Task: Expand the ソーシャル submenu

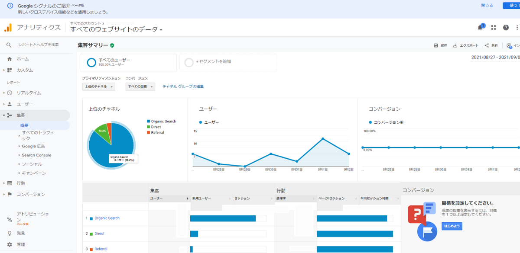Action: pos(19,164)
